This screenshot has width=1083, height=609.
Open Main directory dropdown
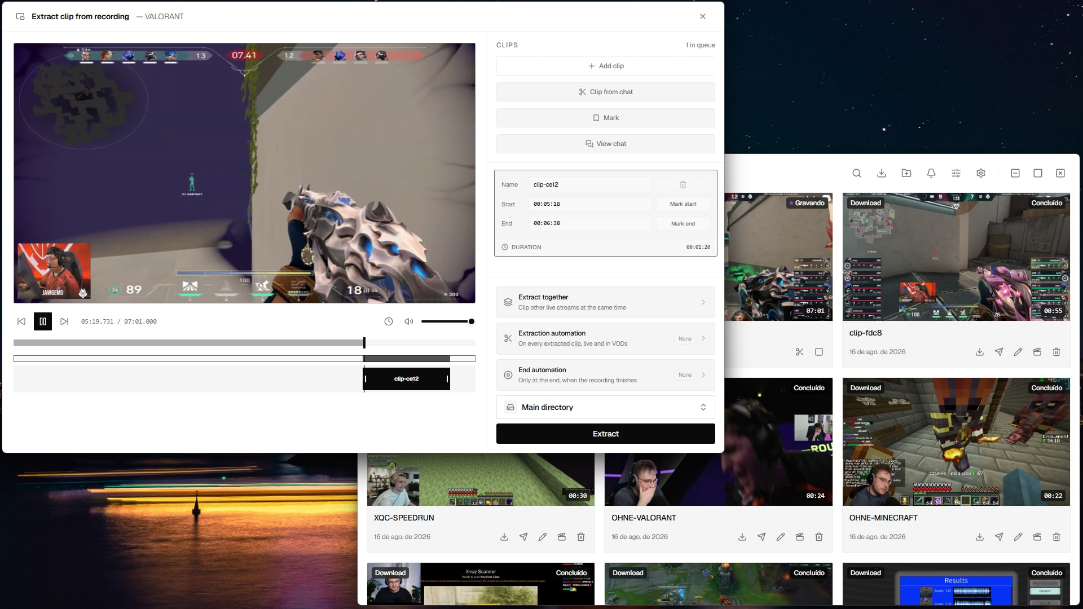[606, 407]
